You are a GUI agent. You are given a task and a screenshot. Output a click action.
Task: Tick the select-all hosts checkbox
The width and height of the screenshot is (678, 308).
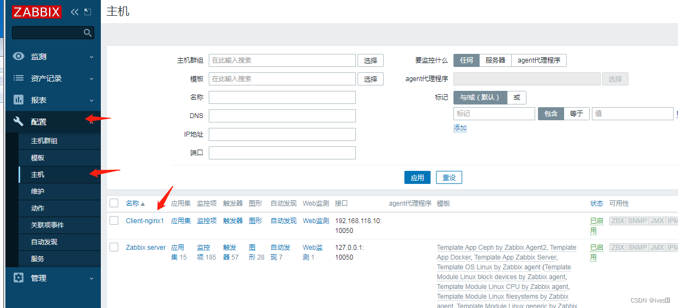(x=114, y=203)
